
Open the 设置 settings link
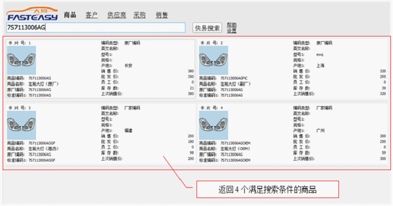click(x=231, y=31)
